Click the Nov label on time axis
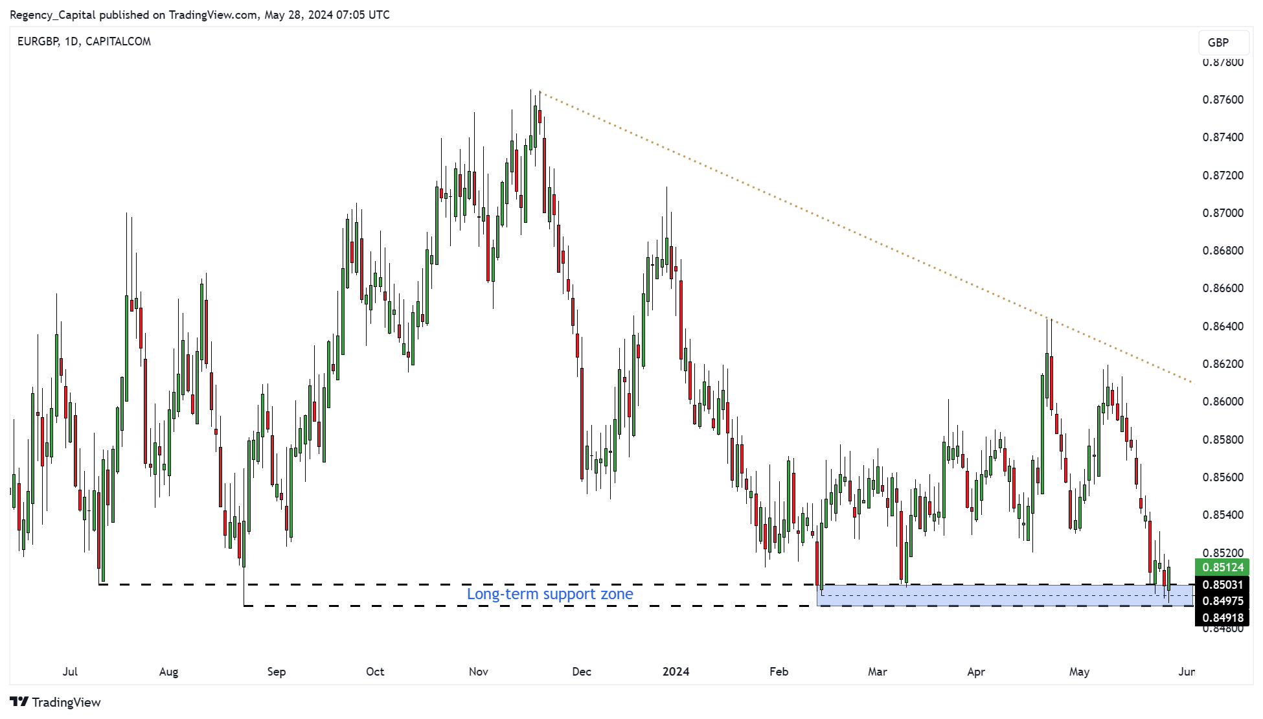The height and width of the screenshot is (719, 1263). click(x=479, y=672)
